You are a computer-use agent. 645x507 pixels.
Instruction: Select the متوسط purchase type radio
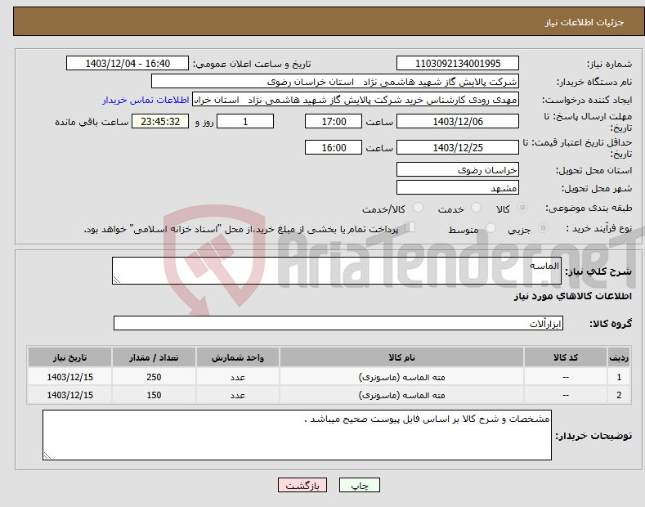(490, 228)
